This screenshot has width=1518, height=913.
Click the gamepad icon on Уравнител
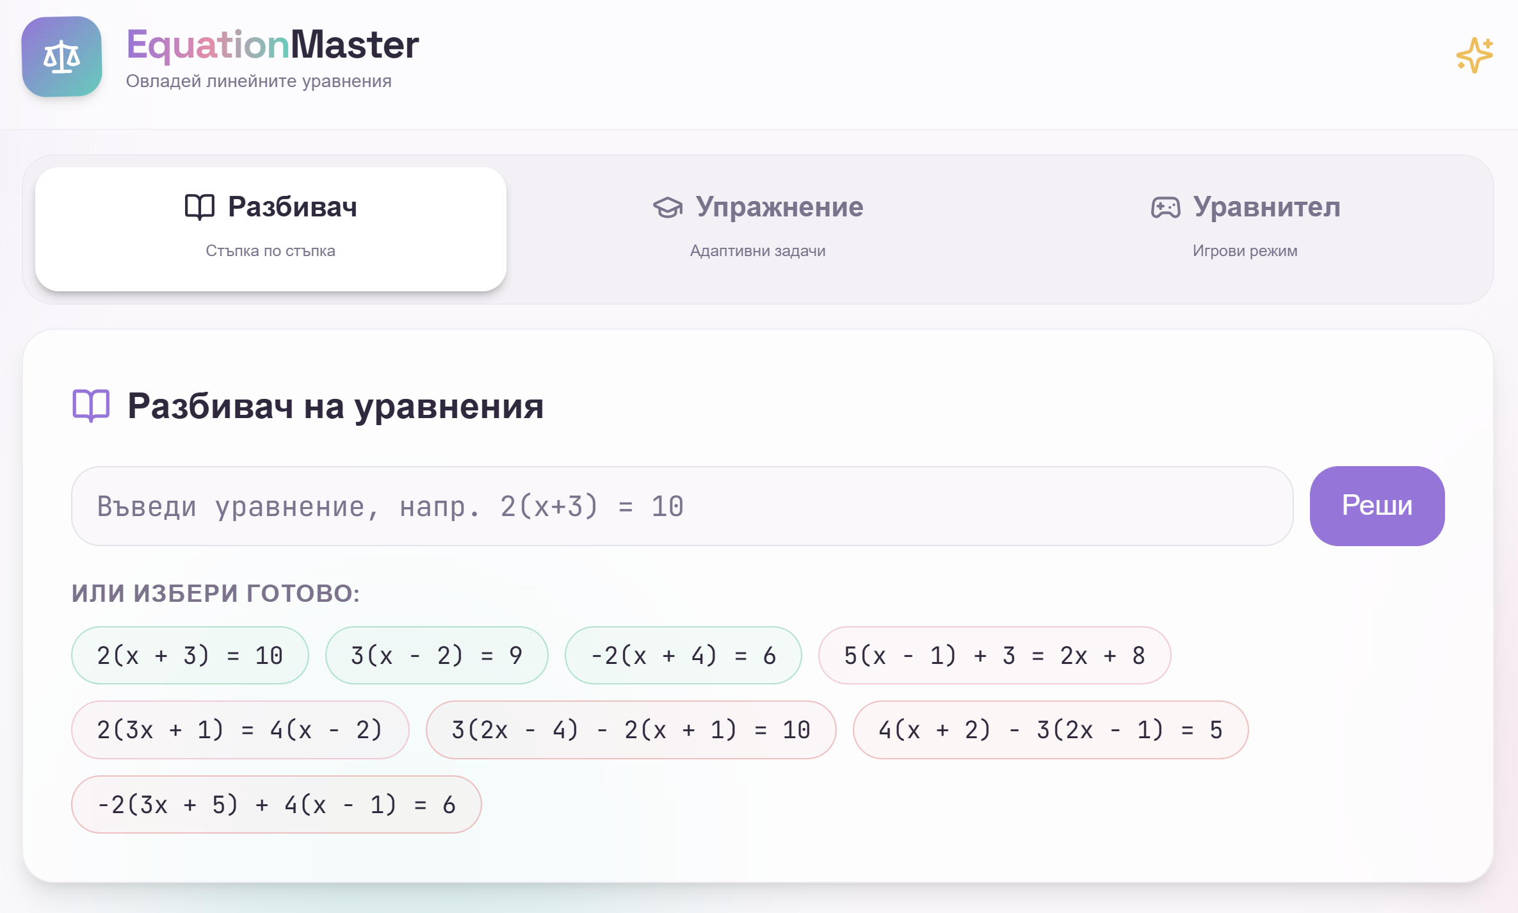1165,207
